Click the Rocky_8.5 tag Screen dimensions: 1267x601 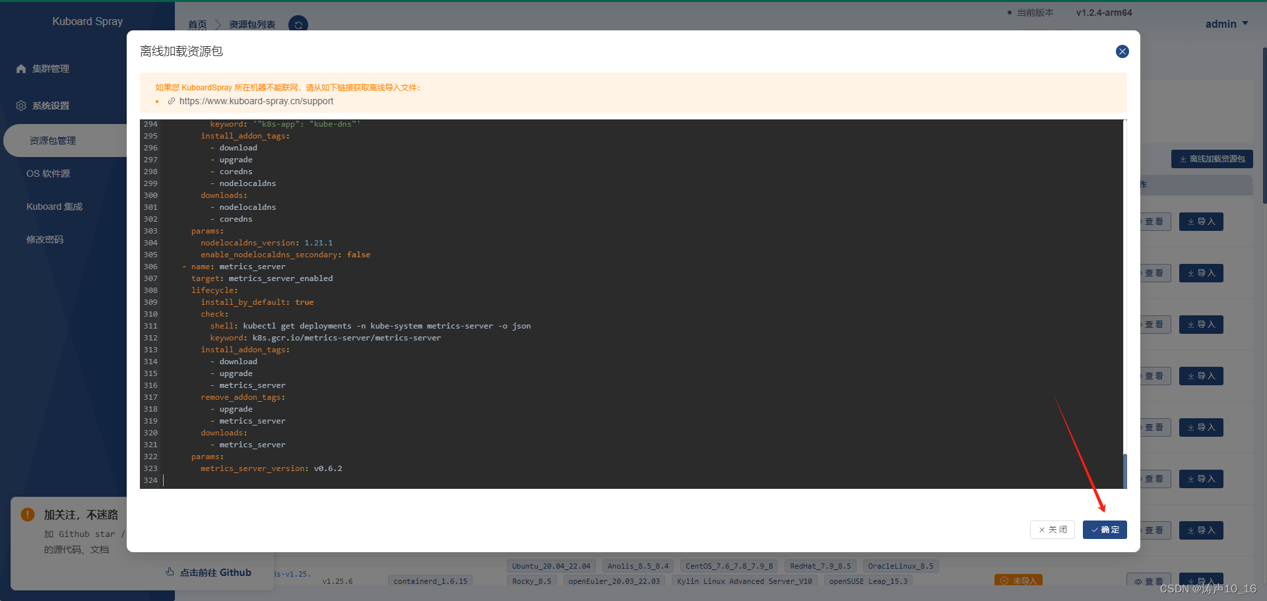click(x=532, y=581)
